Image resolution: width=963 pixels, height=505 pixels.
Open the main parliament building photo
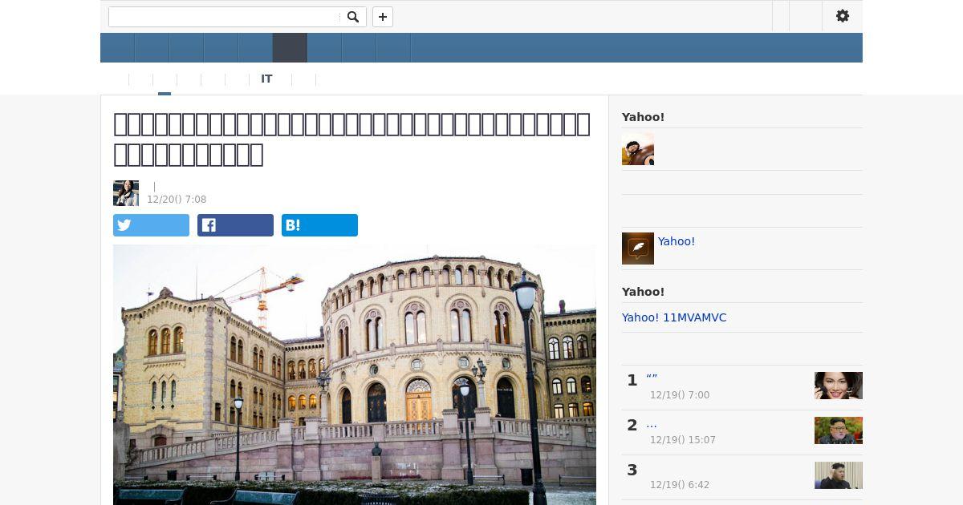[x=355, y=374]
